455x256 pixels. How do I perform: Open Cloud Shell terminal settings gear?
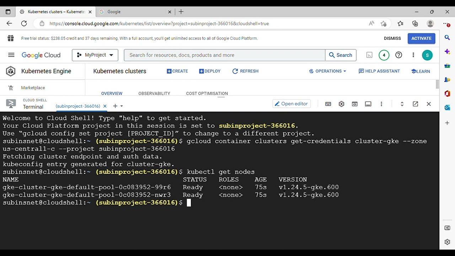(x=341, y=104)
